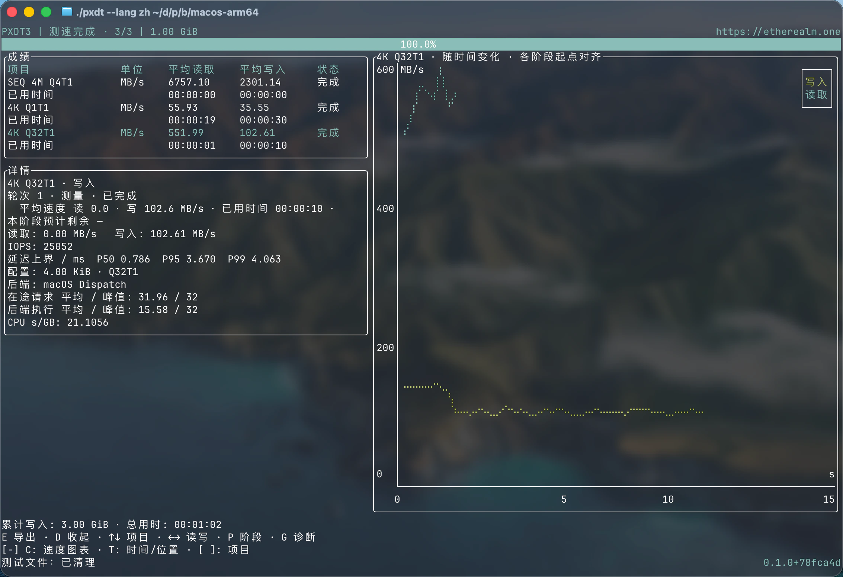Click the 累计写入: 3.00 GiB status text
The image size is (843, 577).
55,525
